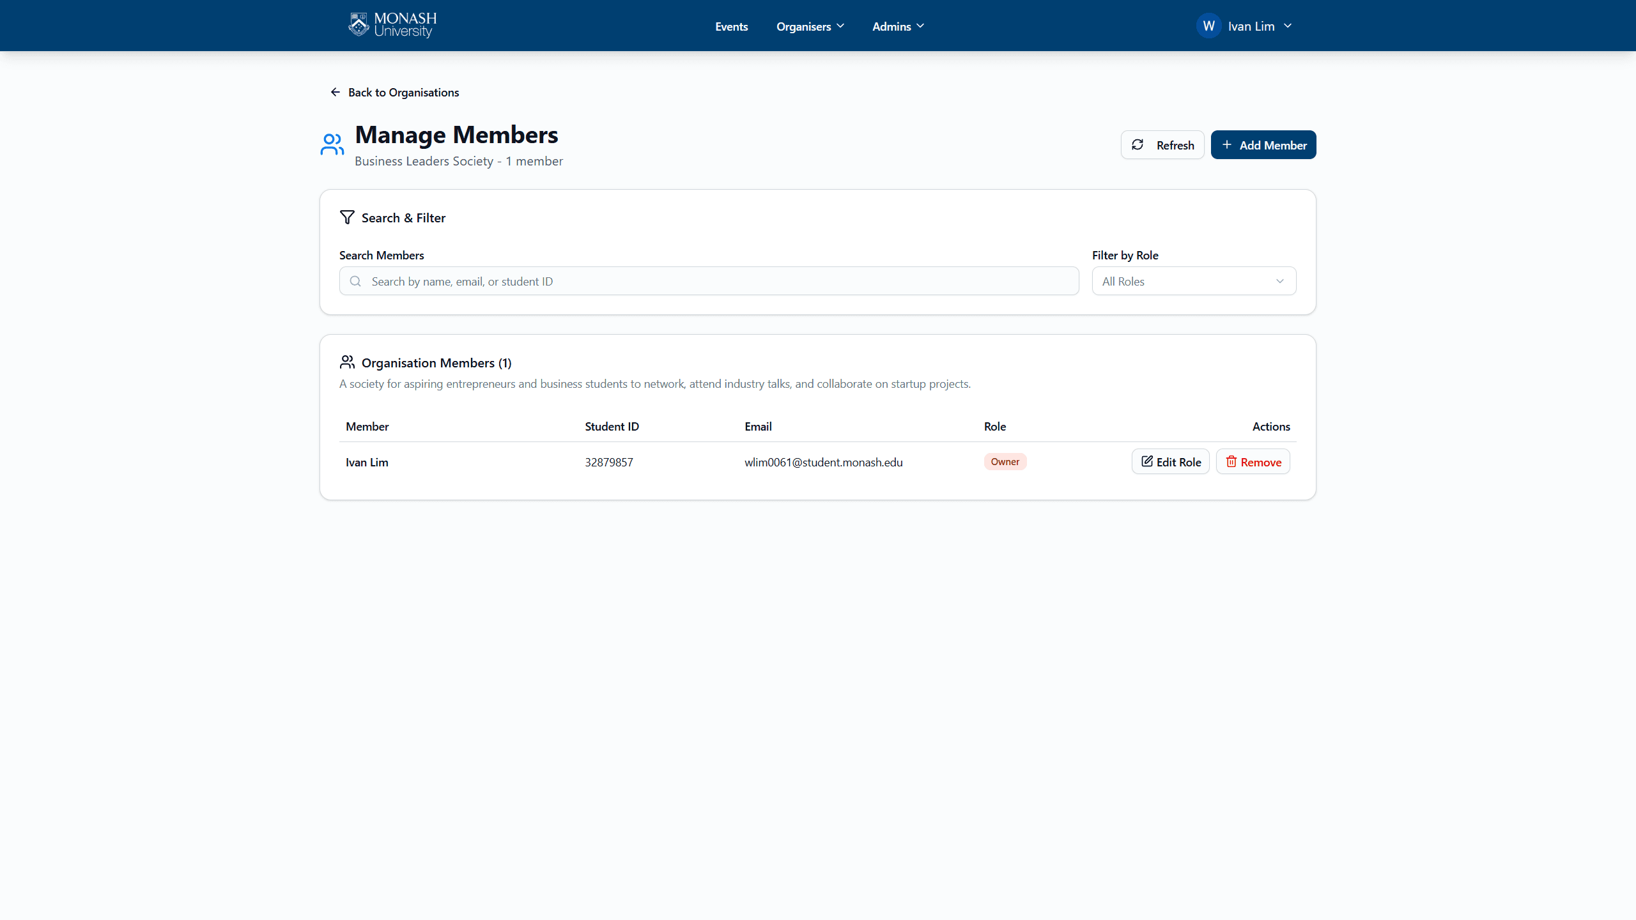
Task: Click the back arrow icon
Action: pos(335,92)
